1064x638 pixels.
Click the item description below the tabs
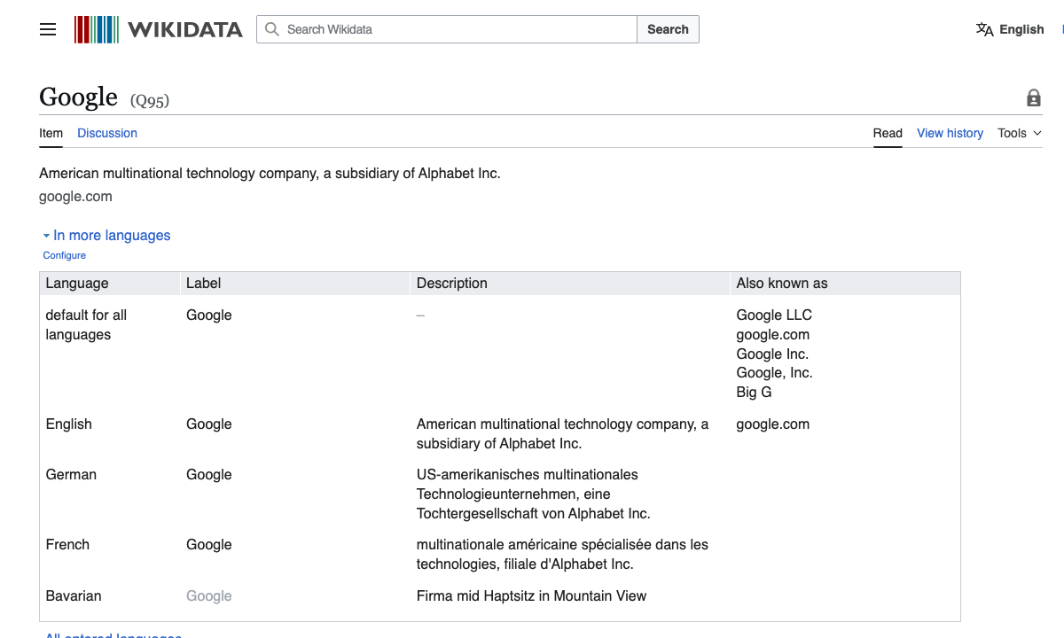[270, 174]
